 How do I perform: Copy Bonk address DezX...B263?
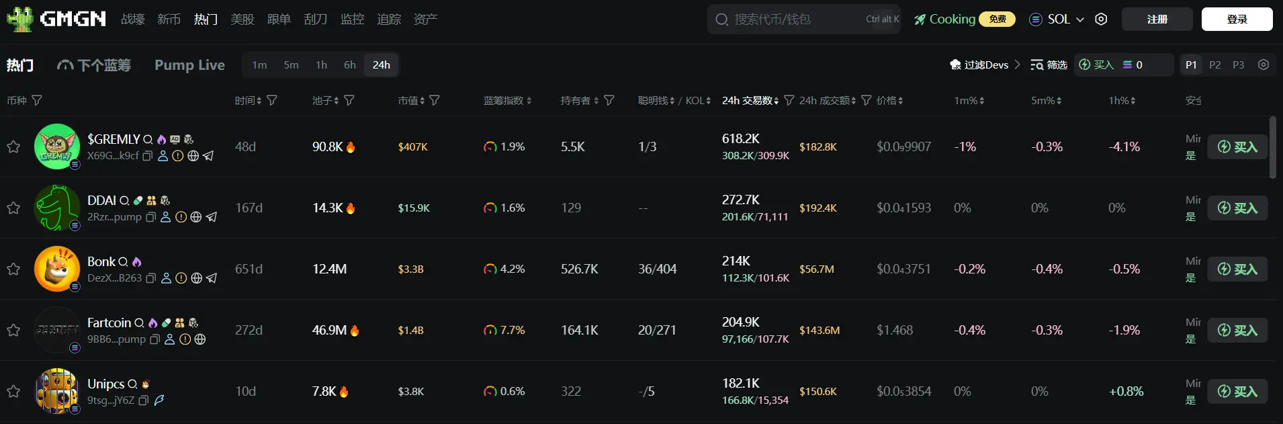tap(151, 278)
